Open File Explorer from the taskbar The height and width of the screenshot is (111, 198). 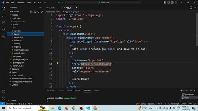point(52,108)
